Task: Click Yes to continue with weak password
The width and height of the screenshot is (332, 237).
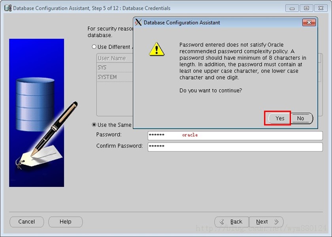Action: pos(279,118)
